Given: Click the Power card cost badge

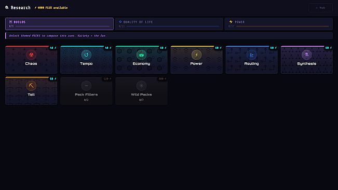Looking at the screenshot, I should coord(218,48).
